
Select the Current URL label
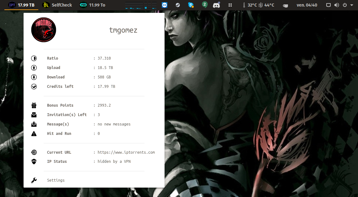[59, 152]
